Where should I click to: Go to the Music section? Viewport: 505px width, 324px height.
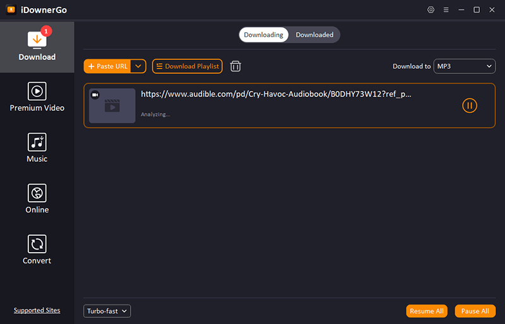pyautogui.click(x=37, y=148)
